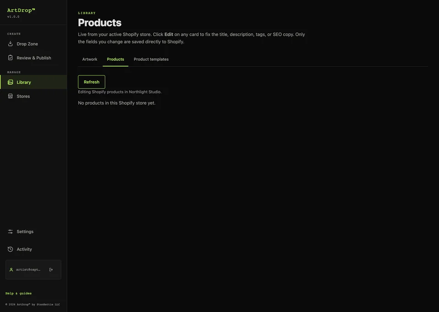This screenshot has height=312, width=439.
Task: Switch to Product templates tab
Action: pyautogui.click(x=151, y=59)
